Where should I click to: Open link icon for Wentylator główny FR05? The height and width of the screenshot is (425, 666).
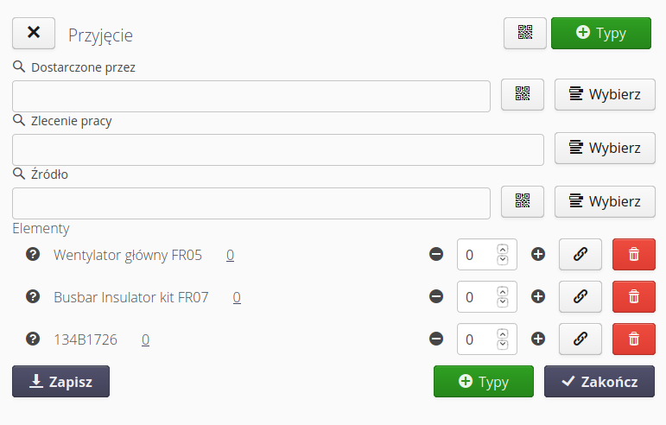click(580, 255)
